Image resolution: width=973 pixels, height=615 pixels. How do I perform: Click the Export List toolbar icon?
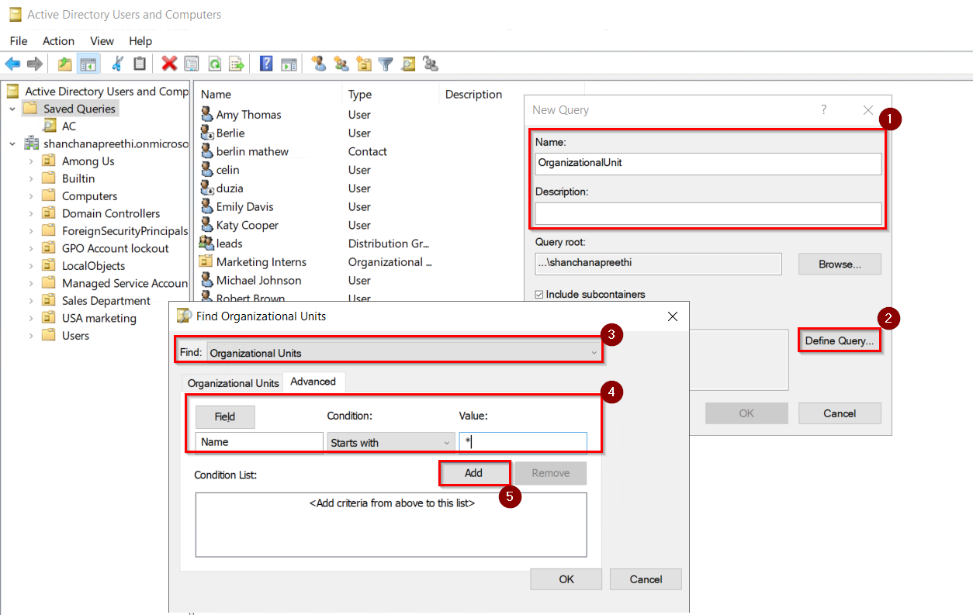coord(235,64)
